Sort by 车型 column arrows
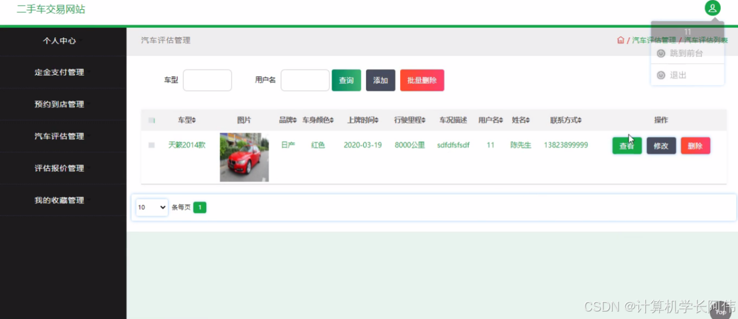Screen dimensions: 738x319 tap(194, 121)
